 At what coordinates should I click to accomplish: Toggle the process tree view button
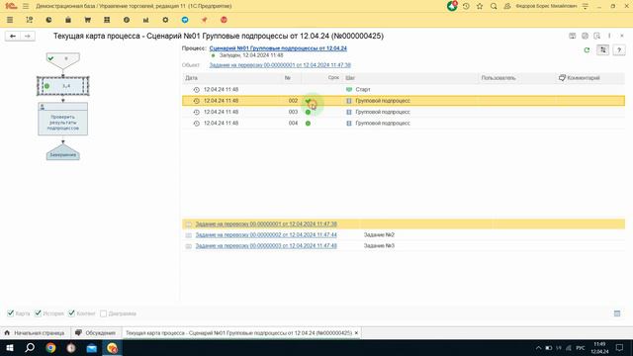pyautogui.click(x=602, y=50)
